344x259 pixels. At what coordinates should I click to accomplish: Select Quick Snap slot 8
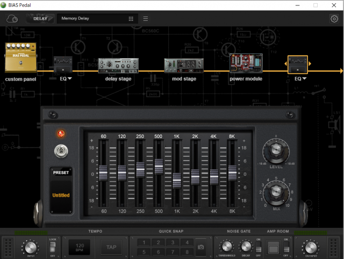[x=187, y=252]
